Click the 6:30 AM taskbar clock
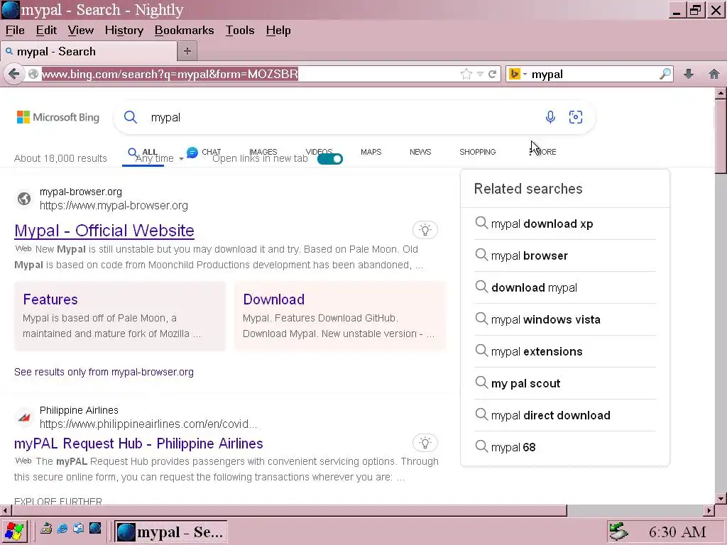This screenshot has height=545, width=727. coord(677,532)
